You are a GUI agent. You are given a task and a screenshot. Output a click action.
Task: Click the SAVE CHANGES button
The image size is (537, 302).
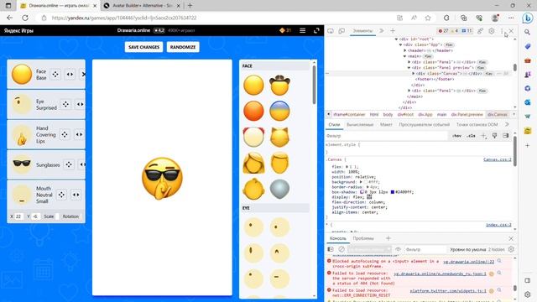[x=143, y=47]
